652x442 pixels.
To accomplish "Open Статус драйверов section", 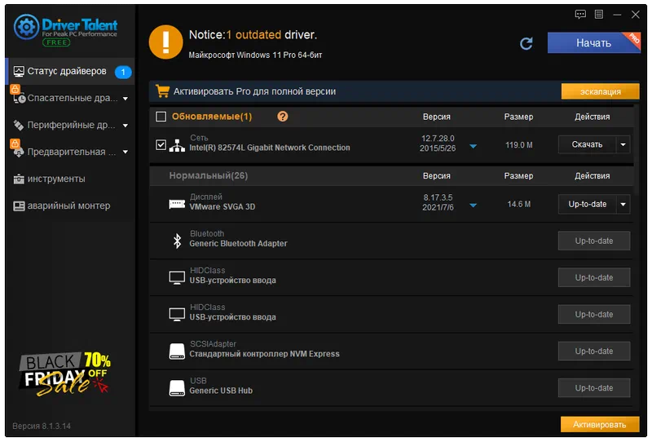I will 69,72.
